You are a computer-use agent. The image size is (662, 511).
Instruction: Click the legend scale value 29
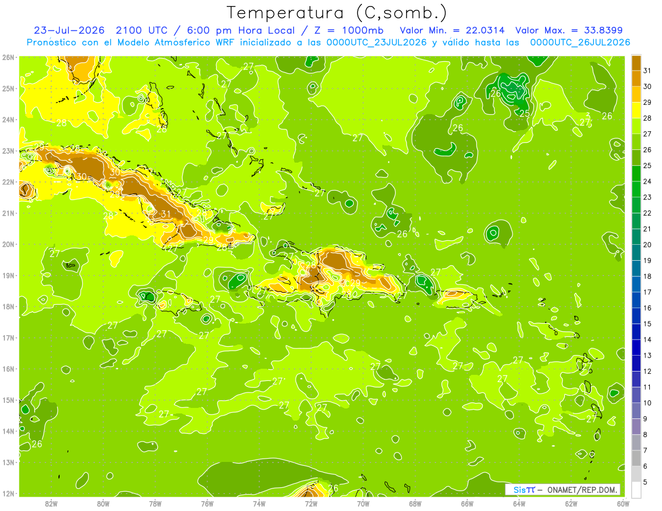pos(648,102)
